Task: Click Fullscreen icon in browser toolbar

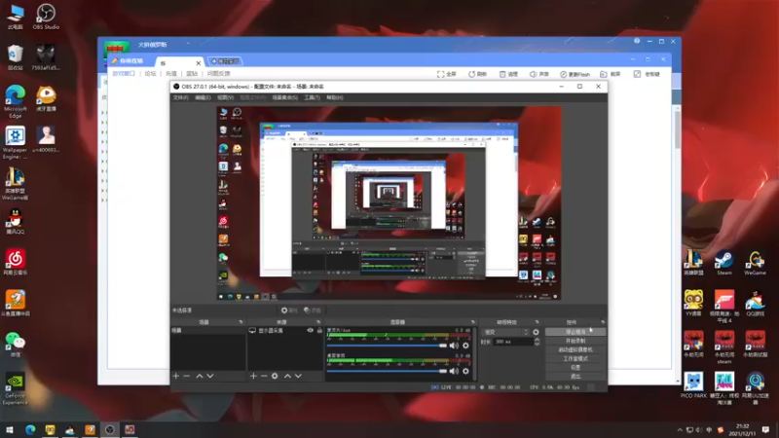Action: coord(446,74)
